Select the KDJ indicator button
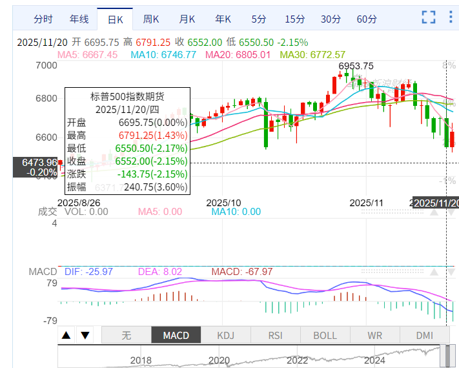The width and height of the screenshot is (459, 368). 226,335
